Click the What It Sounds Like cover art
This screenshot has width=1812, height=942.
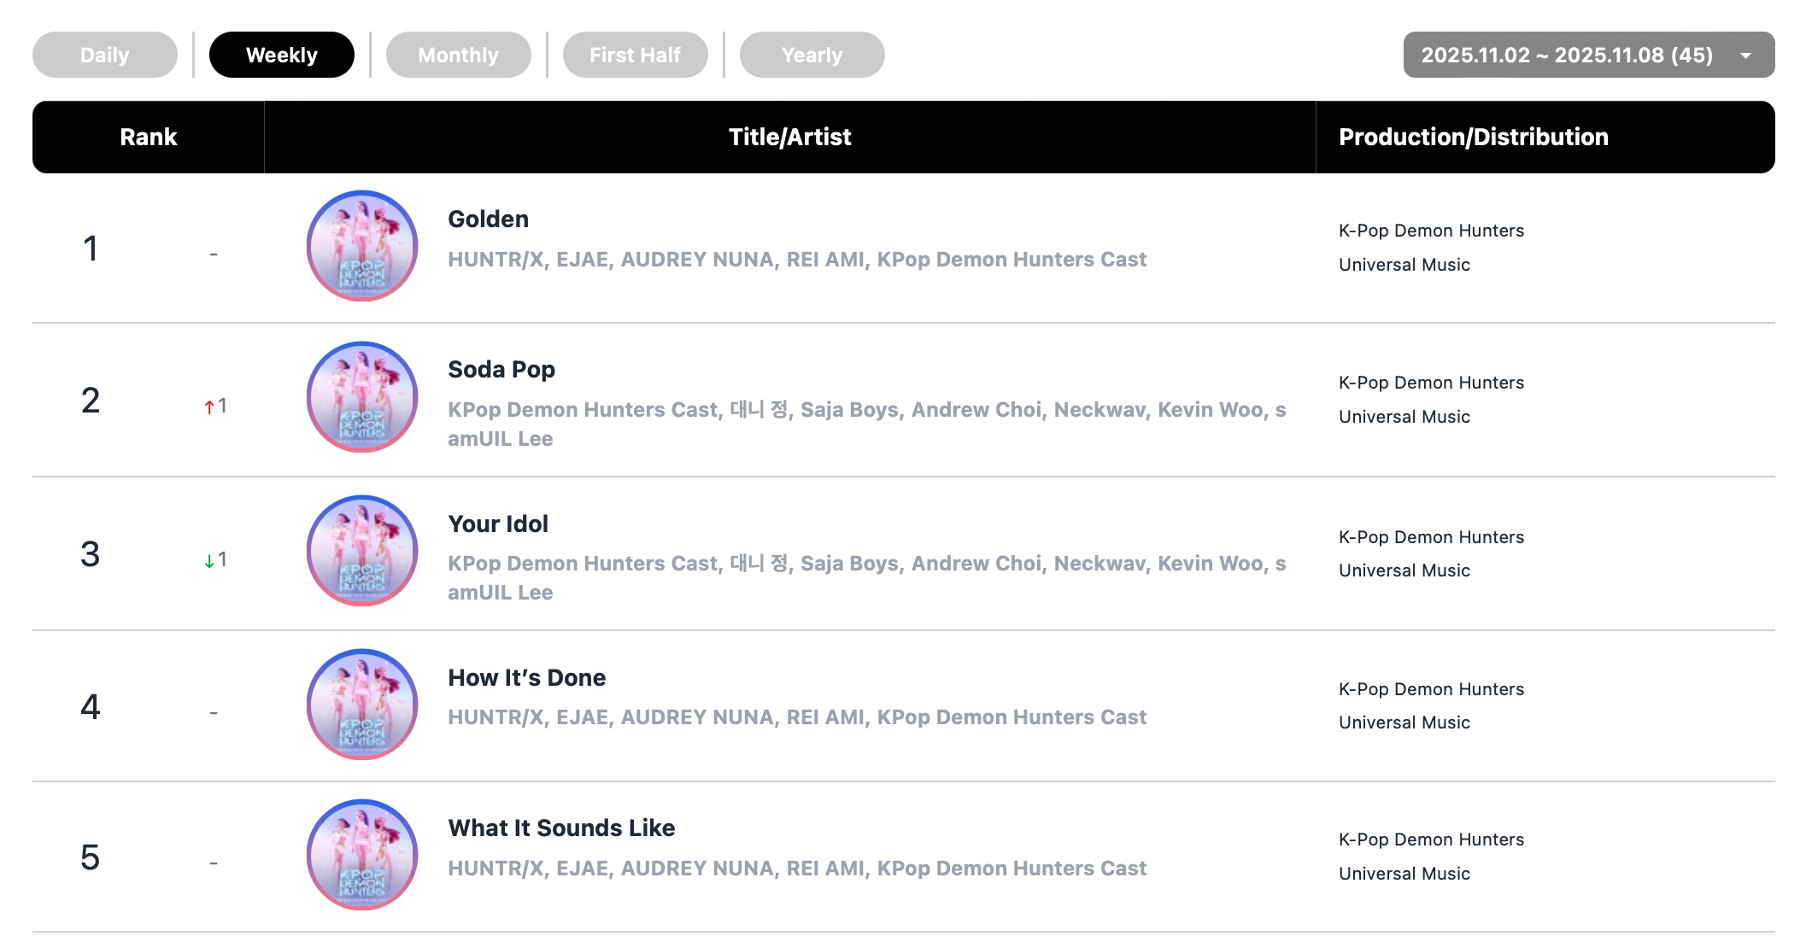point(362,855)
